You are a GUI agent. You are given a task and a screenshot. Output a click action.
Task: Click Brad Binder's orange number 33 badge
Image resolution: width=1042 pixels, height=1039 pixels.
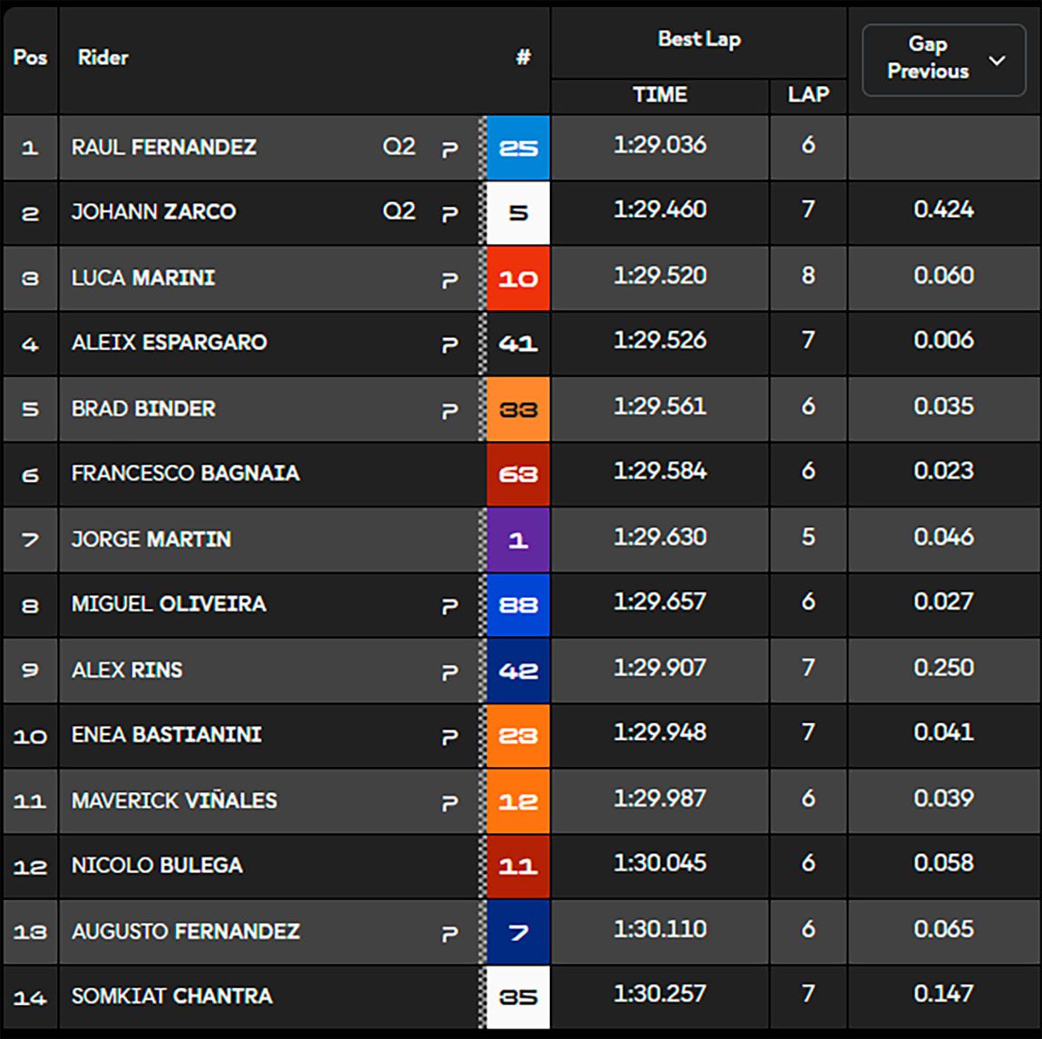click(518, 409)
